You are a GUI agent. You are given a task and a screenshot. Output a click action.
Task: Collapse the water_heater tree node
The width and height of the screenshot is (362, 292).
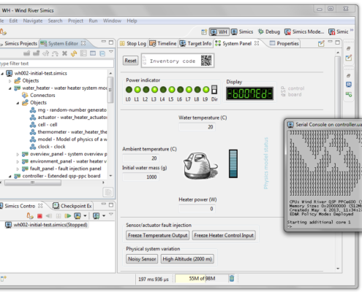[10, 88]
